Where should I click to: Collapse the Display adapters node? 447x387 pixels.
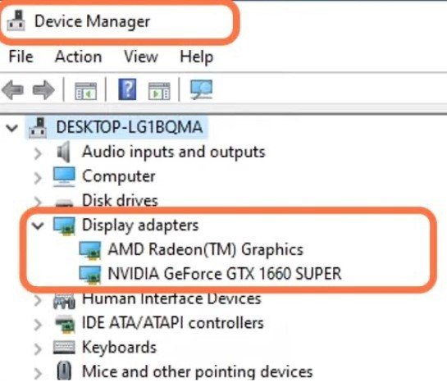(38, 225)
